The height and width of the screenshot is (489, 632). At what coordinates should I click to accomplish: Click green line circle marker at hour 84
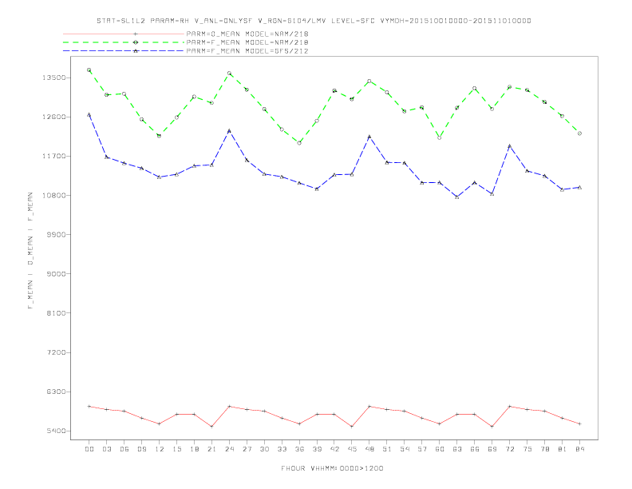point(579,133)
